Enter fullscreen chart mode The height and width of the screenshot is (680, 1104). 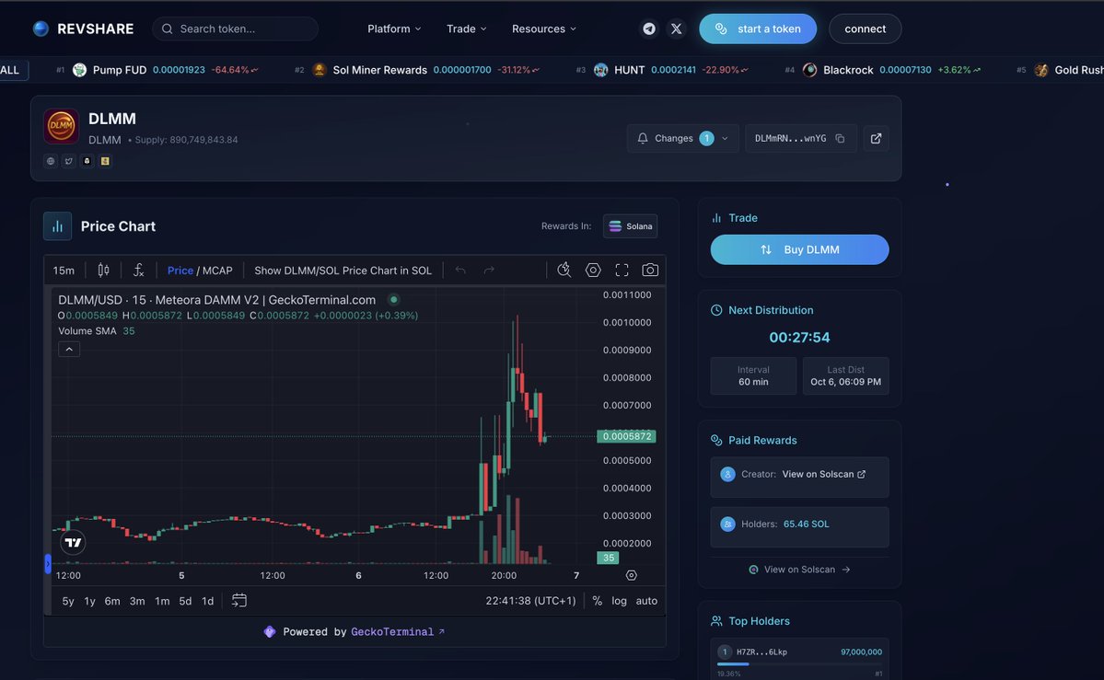point(622,271)
